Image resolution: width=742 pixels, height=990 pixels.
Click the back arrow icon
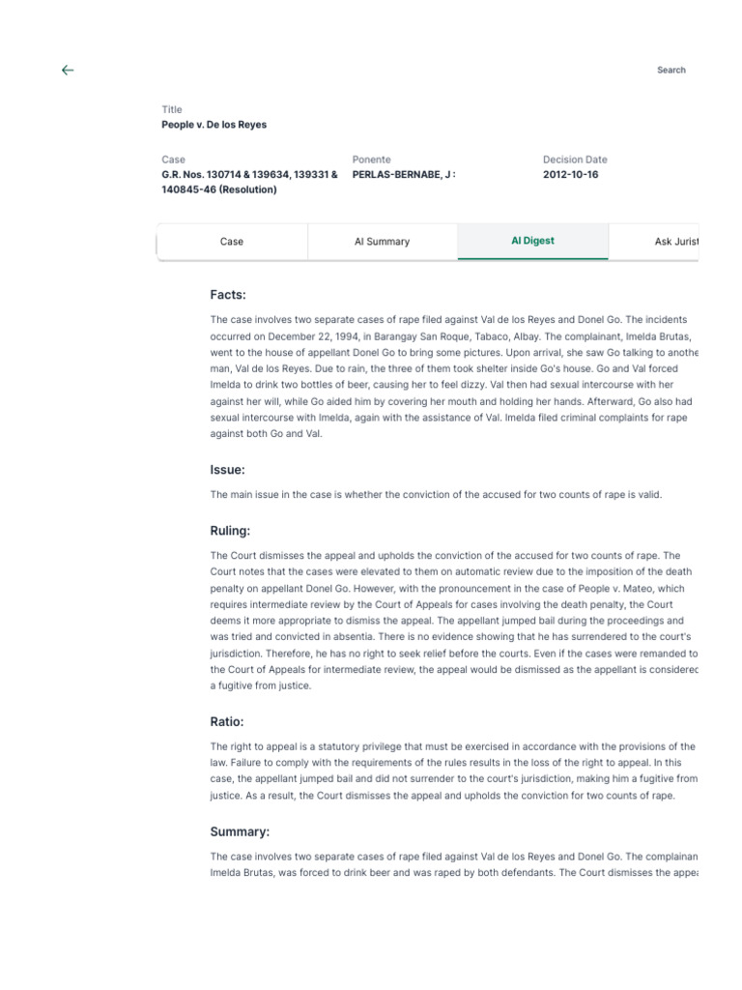pyautogui.click(x=68, y=70)
